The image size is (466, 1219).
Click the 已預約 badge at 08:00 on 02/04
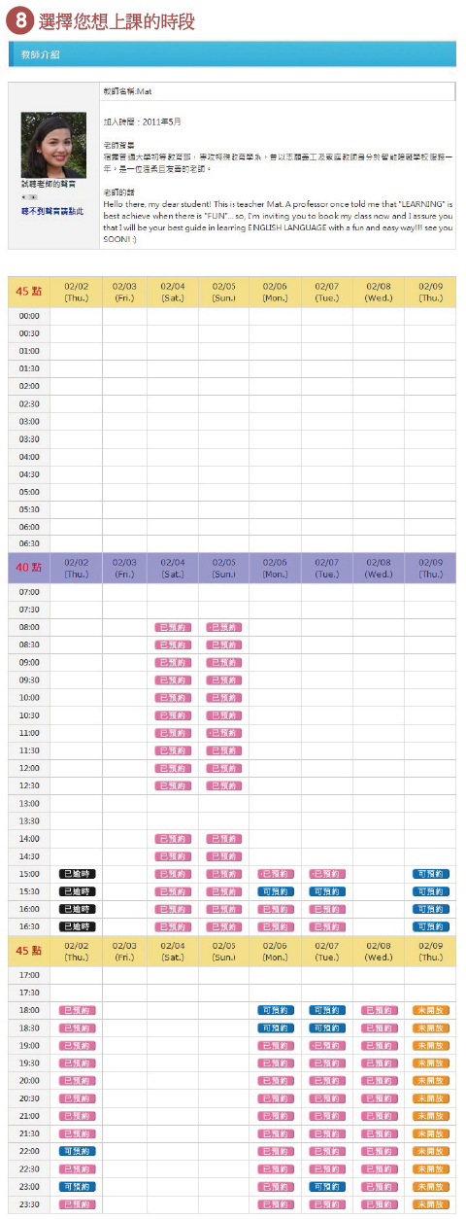click(x=174, y=627)
